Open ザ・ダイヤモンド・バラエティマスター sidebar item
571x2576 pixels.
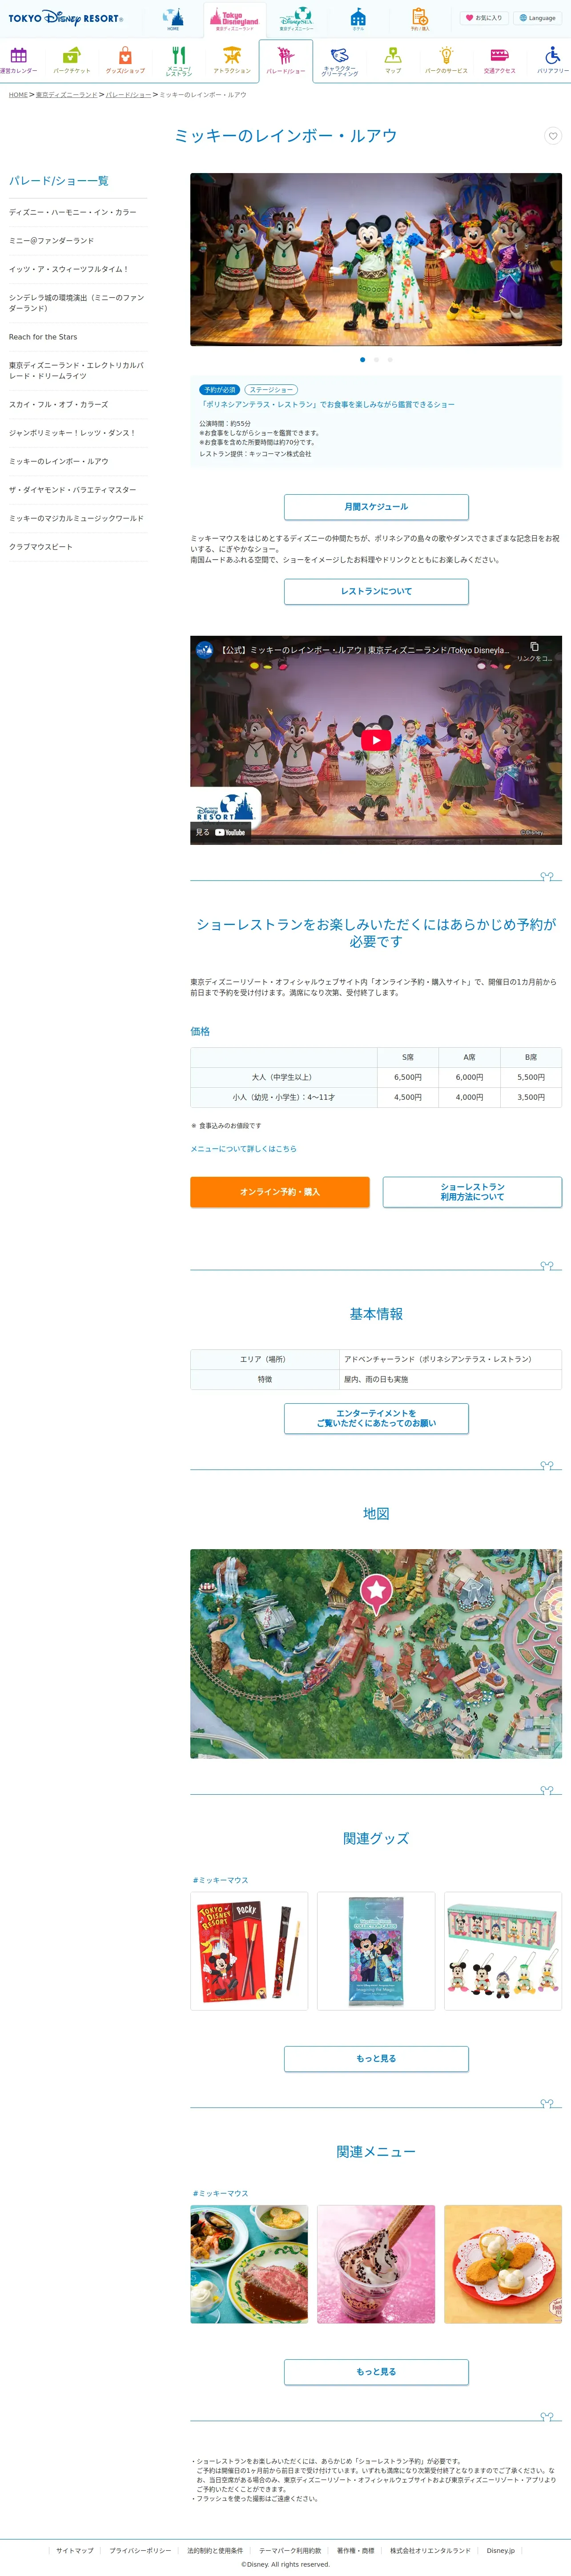78,490
